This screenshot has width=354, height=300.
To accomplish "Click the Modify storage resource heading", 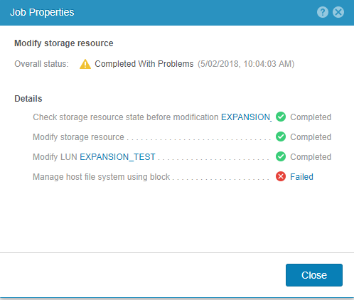I will [x=64, y=43].
